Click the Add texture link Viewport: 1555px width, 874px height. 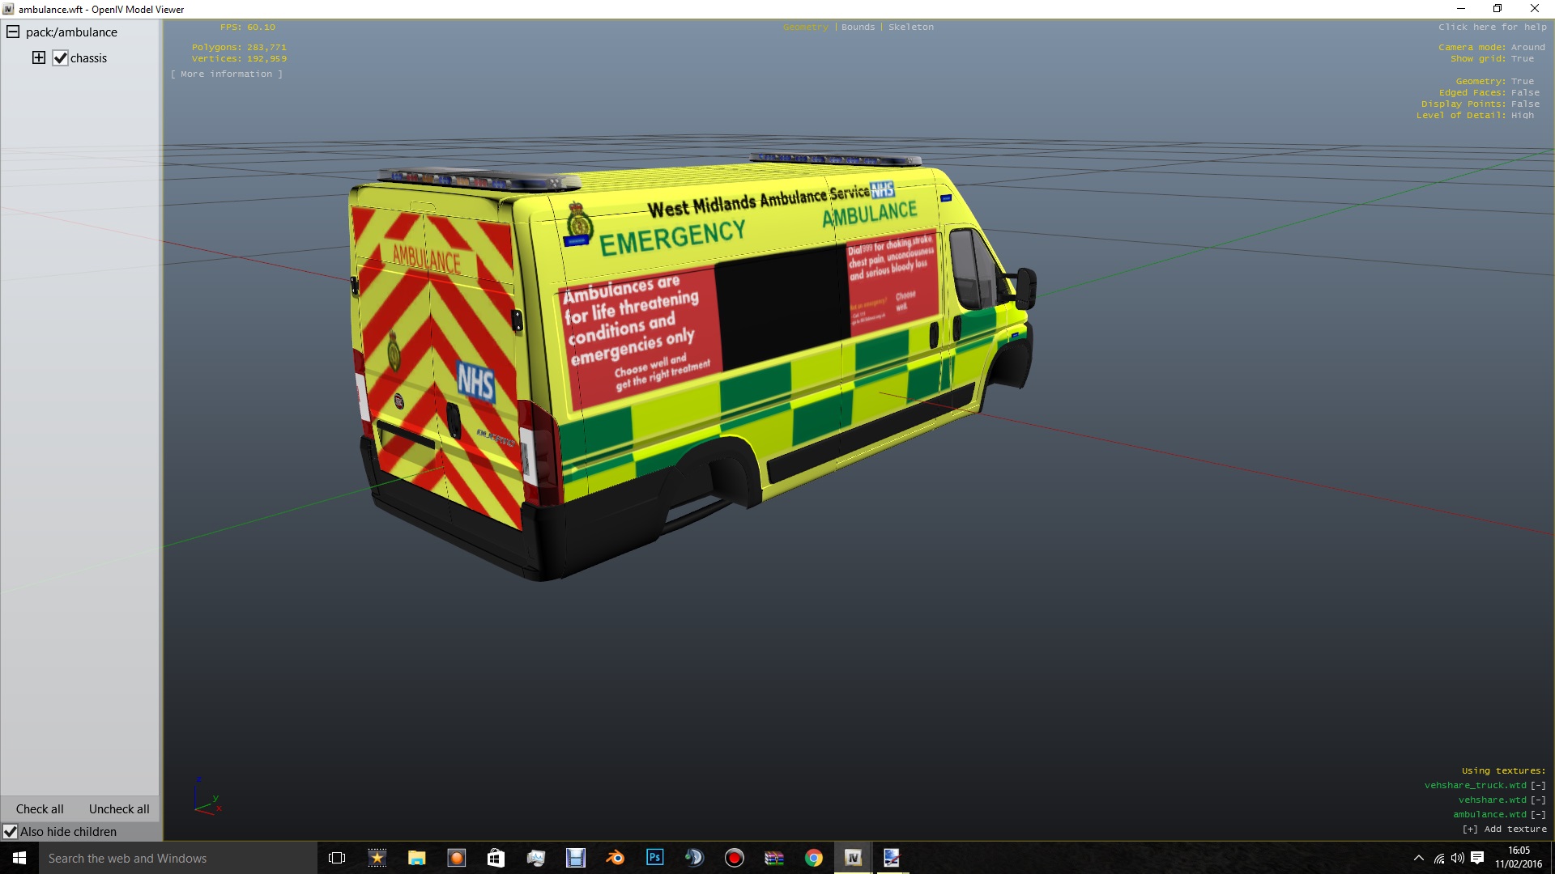click(x=1504, y=829)
